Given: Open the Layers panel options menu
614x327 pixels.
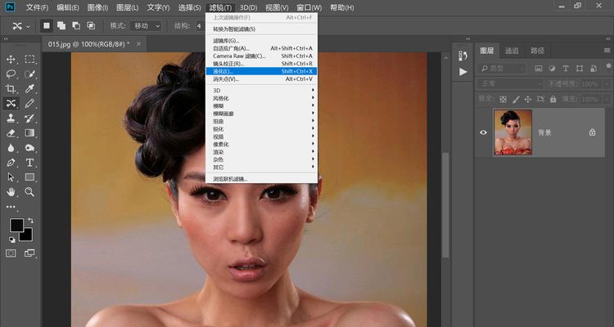Looking at the screenshot, I should point(607,51).
